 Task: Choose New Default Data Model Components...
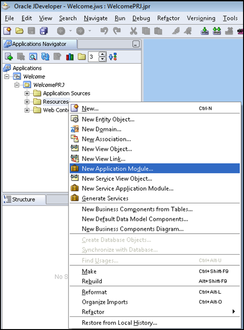click(x=155, y=219)
